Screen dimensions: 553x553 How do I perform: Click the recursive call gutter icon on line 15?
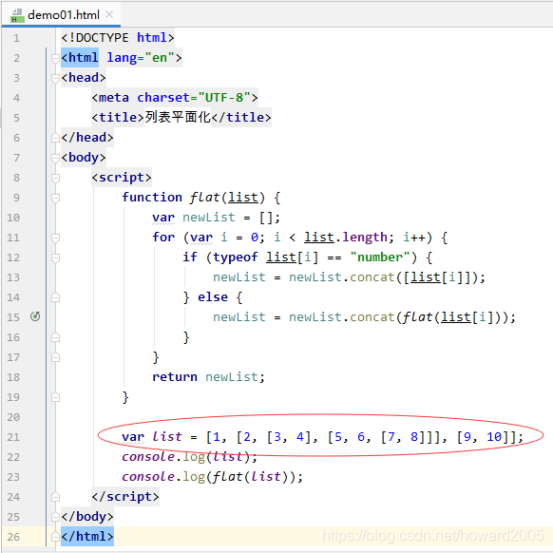pyautogui.click(x=35, y=316)
